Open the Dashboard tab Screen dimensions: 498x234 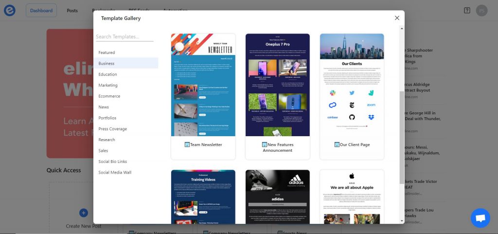[41, 11]
